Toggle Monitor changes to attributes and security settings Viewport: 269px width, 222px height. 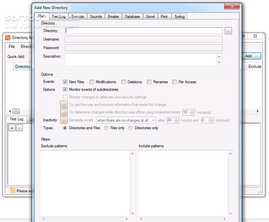pyautogui.click(x=65, y=97)
